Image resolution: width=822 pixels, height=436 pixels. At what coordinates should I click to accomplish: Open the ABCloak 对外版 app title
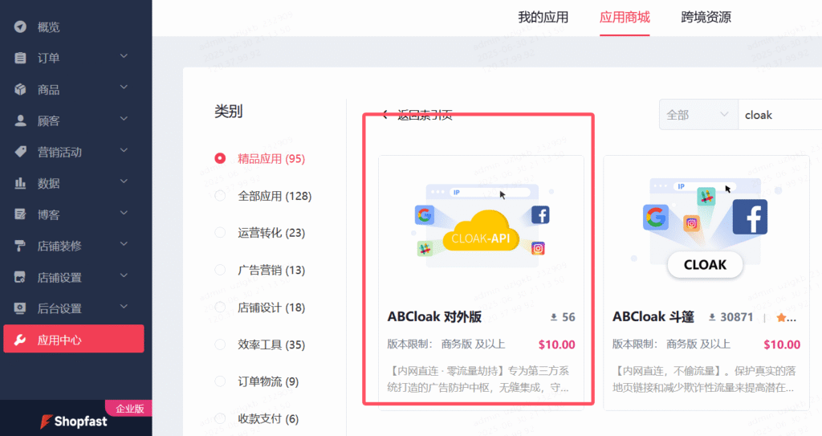click(434, 317)
